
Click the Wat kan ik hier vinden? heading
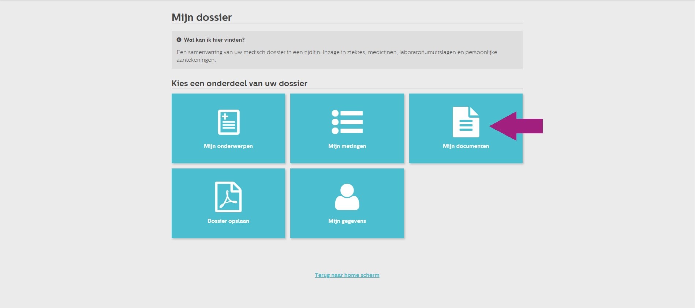point(214,40)
